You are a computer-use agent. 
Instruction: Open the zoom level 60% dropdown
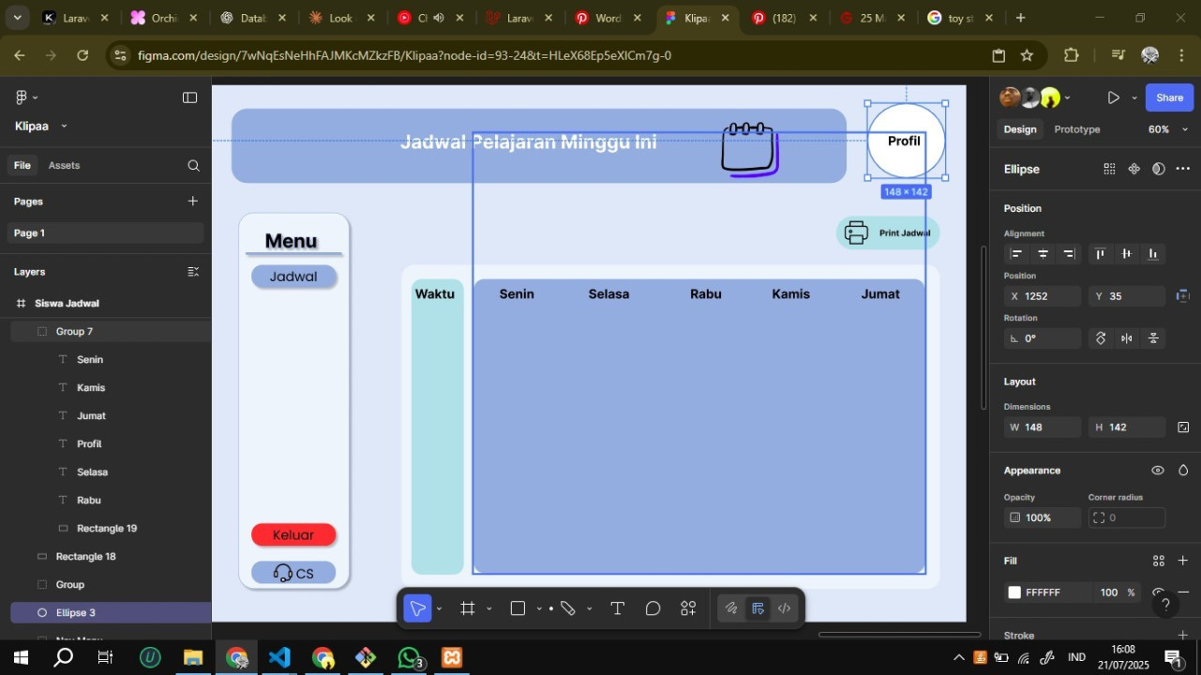tap(1168, 129)
